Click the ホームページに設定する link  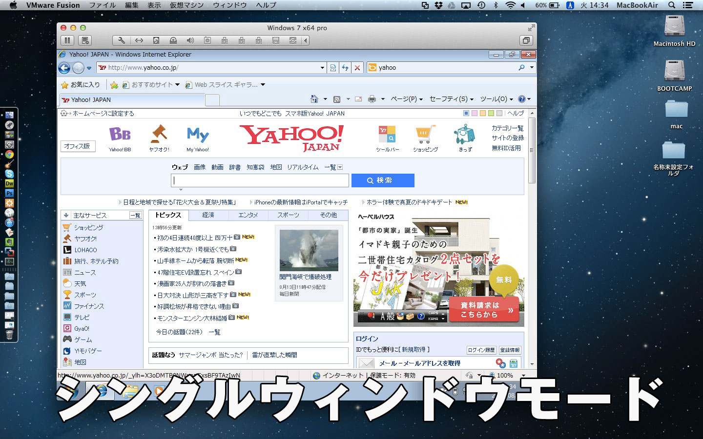coord(103,114)
